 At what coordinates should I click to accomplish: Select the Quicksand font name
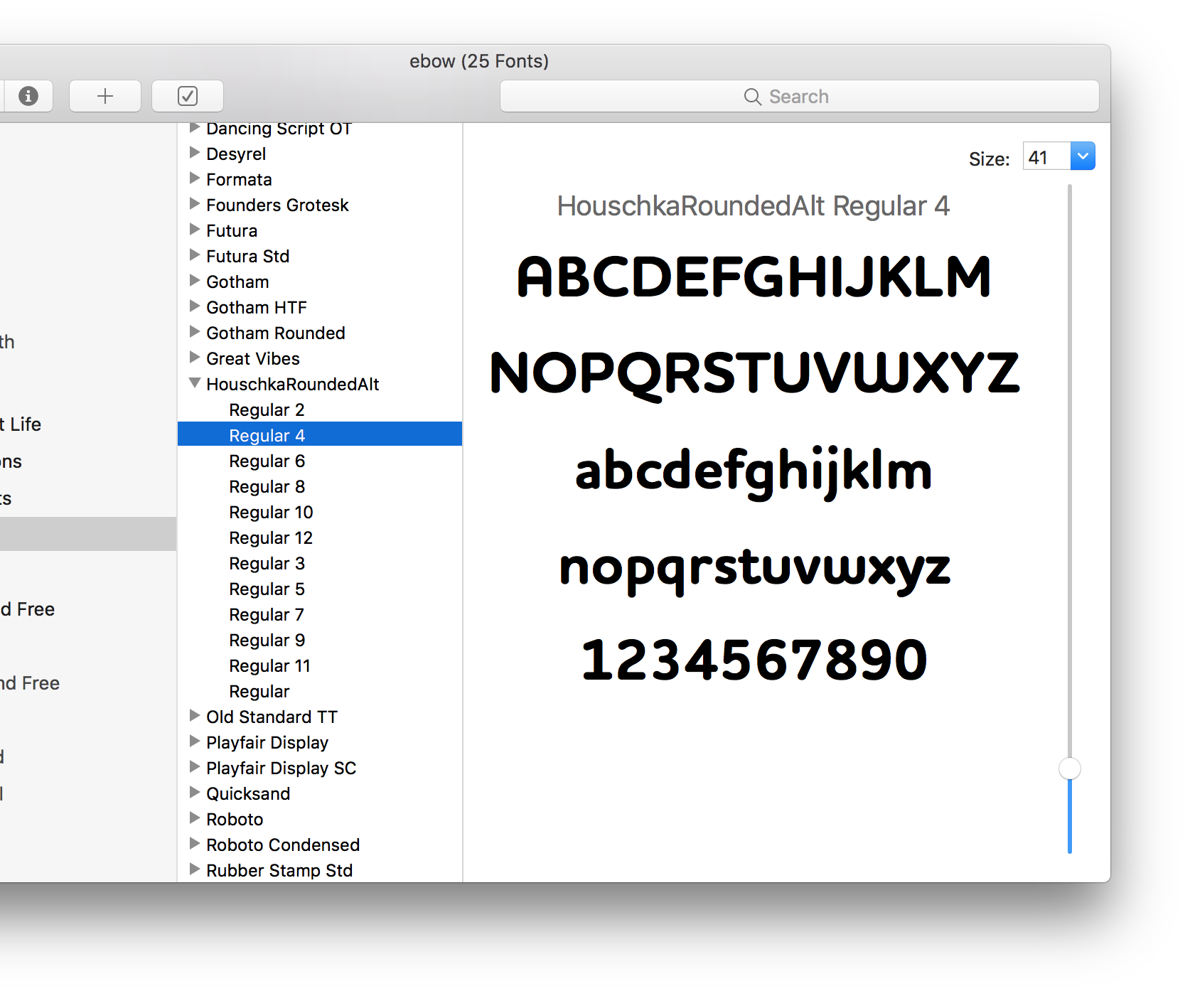pos(248,794)
